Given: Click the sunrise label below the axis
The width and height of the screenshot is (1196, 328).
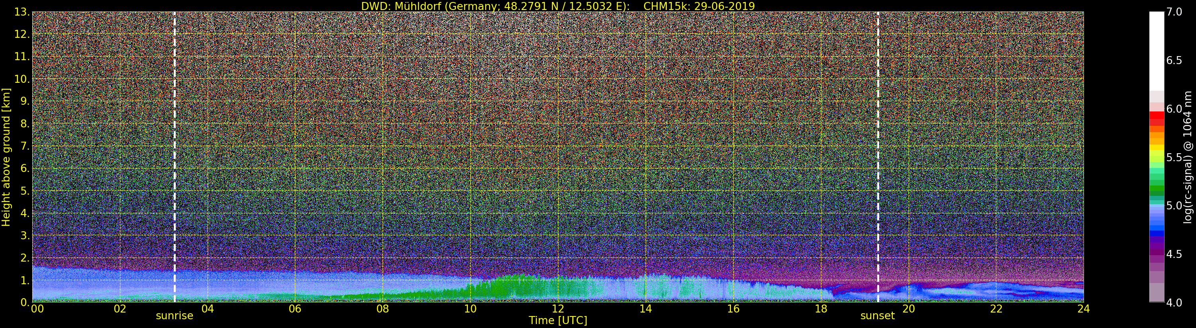Looking at the screenshot, I should (174, 316).
